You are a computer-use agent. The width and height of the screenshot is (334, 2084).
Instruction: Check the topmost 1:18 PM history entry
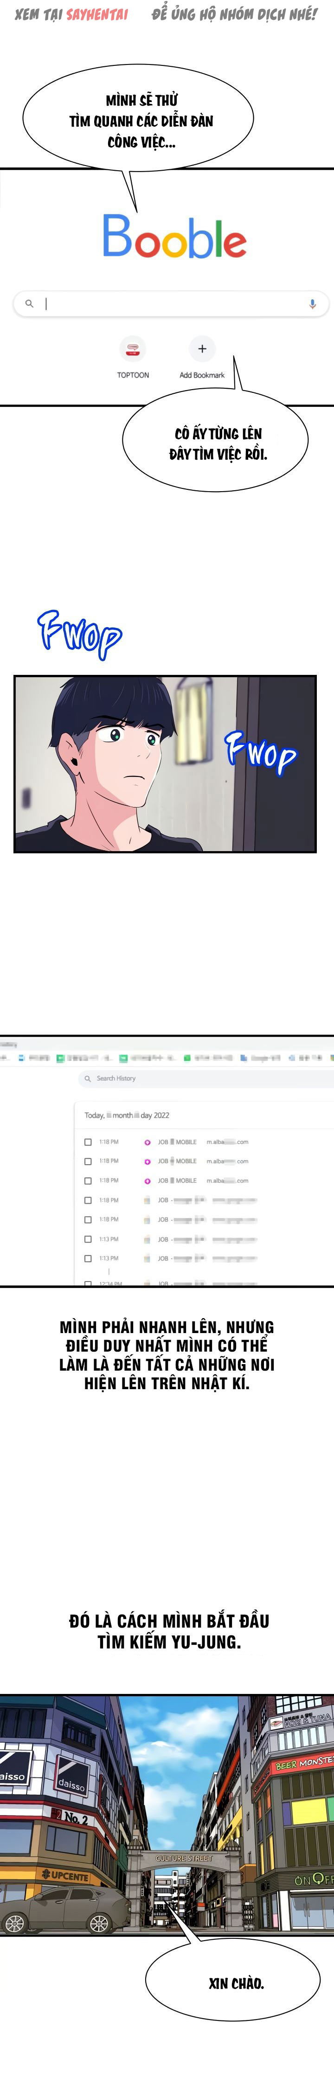pyautogui.click(x=88, y=1141)
